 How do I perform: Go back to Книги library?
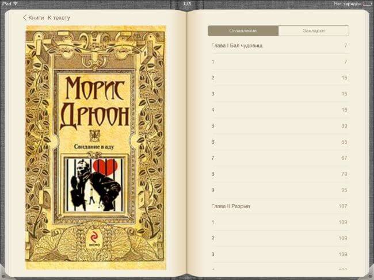(x=33, y=18)
